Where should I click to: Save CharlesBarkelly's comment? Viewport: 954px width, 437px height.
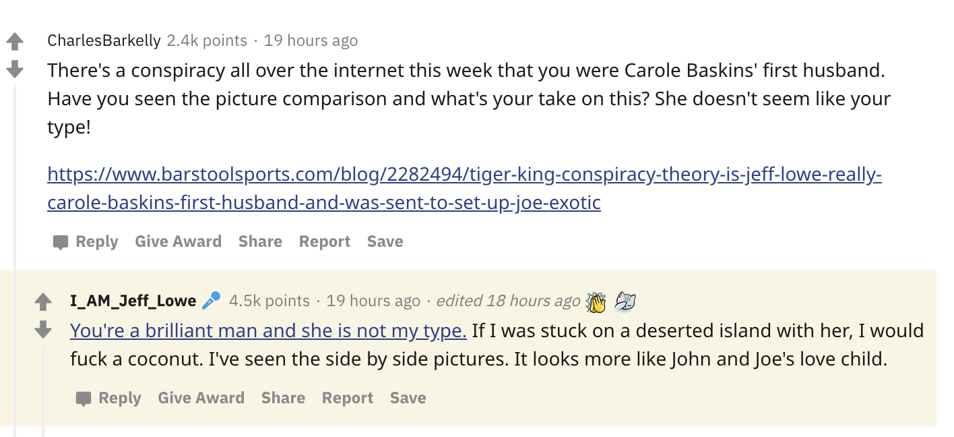pos(385,241)
